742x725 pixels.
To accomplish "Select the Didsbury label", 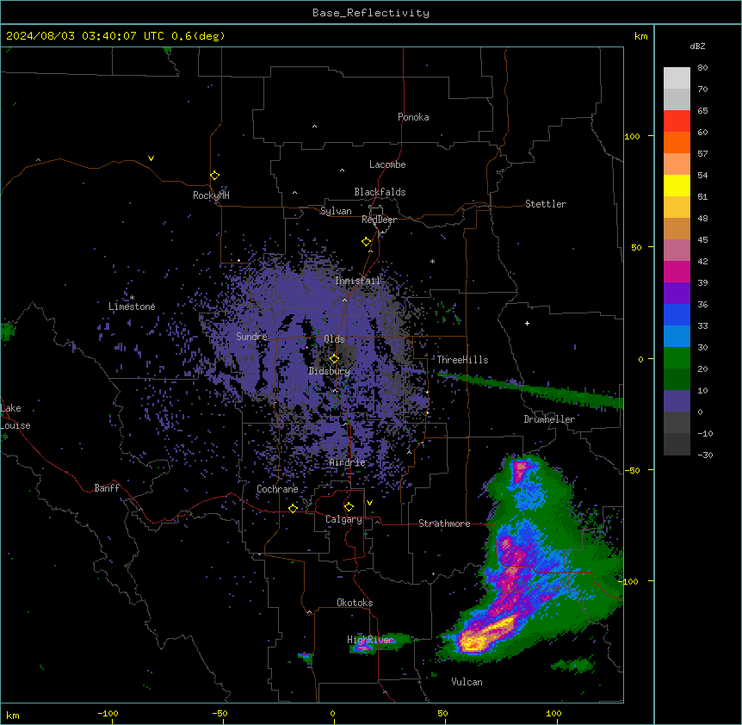I will (x=330, y=371).
